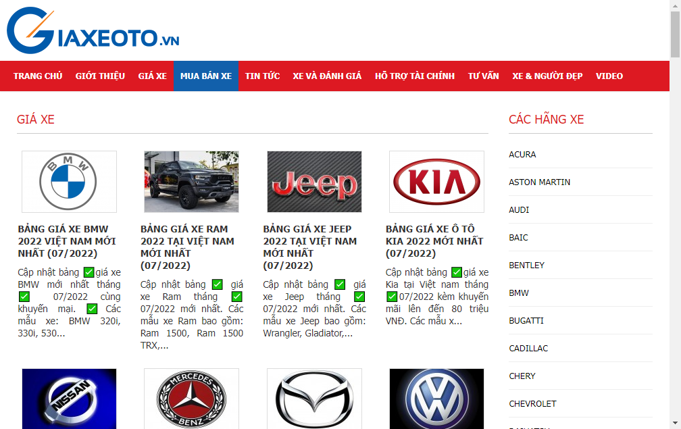Open article 'Bảng giá xe Ram 2022'
681x429 pixels.
[187, 247]
